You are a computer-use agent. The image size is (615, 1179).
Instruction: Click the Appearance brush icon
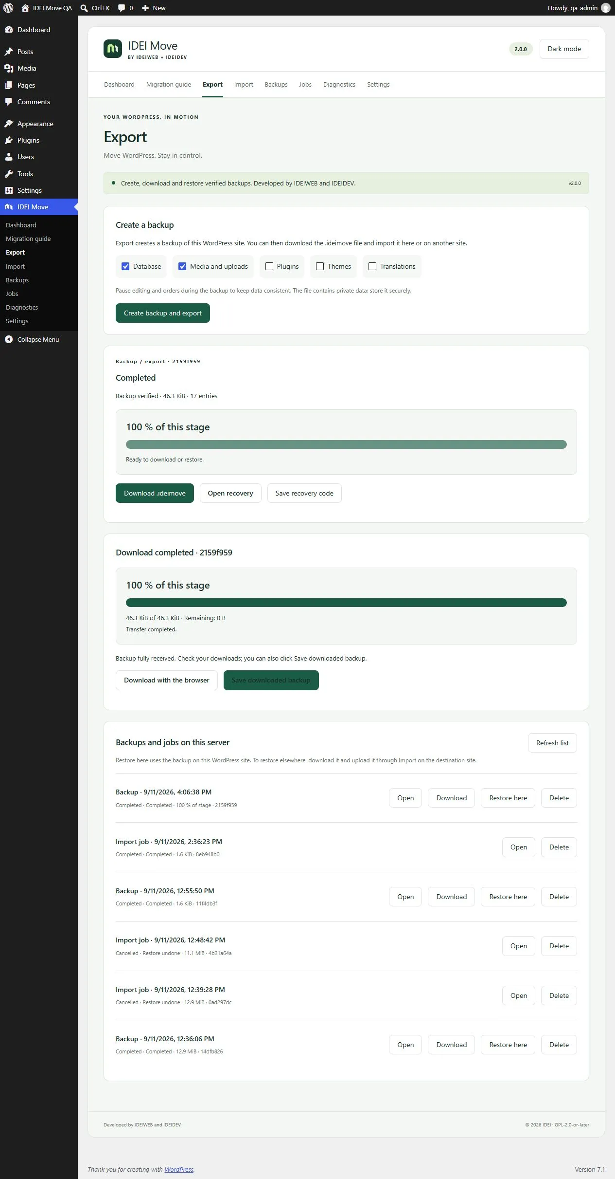9,124
